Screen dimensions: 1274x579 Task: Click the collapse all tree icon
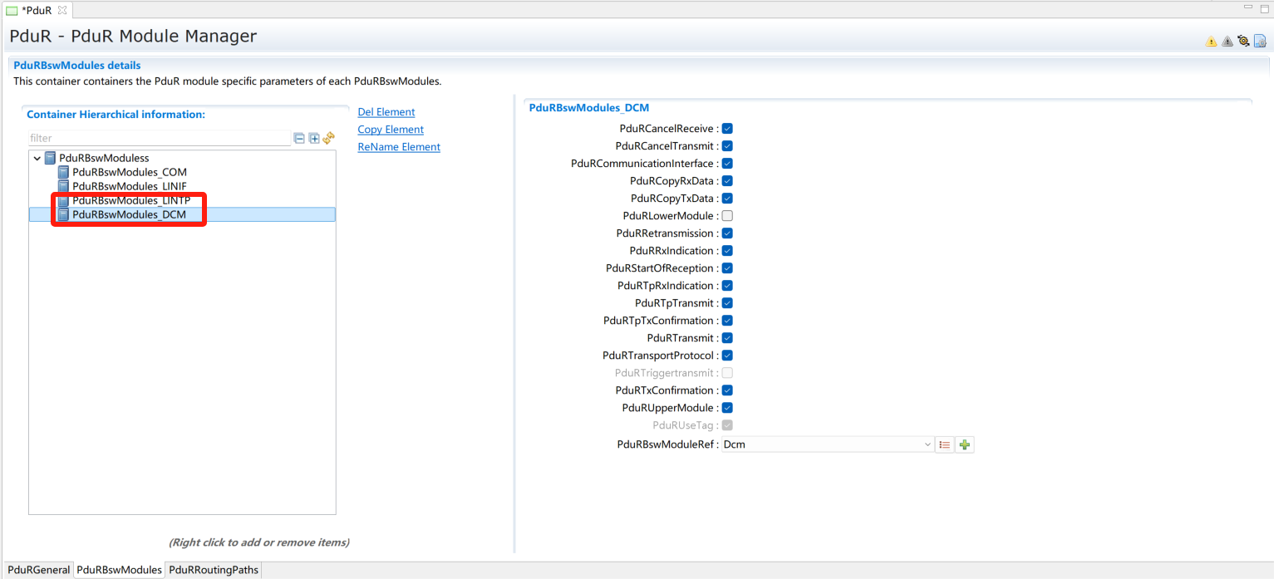click(x=299, y=139)
